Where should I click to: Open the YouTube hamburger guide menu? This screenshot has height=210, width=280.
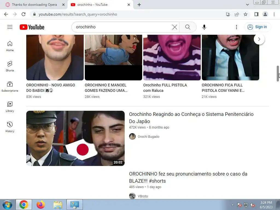[x=10, y=27]
